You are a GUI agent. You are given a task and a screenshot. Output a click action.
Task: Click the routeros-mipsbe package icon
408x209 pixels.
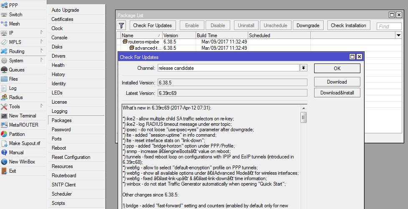pos(125,42)
